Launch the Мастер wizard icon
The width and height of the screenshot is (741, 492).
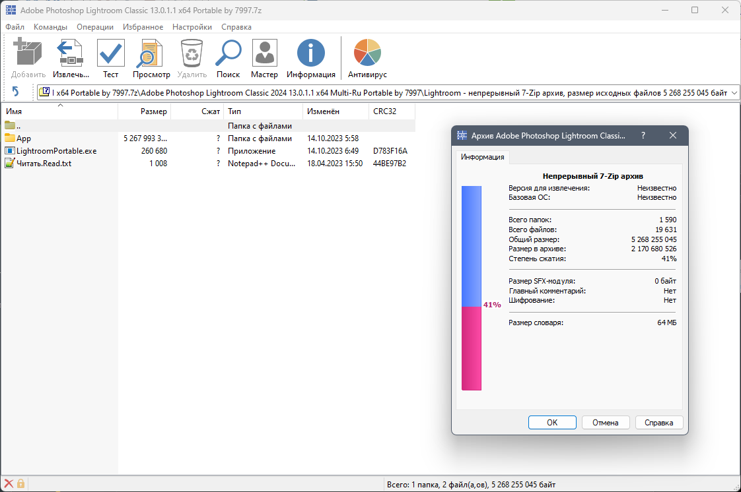(x=264, y=53)
